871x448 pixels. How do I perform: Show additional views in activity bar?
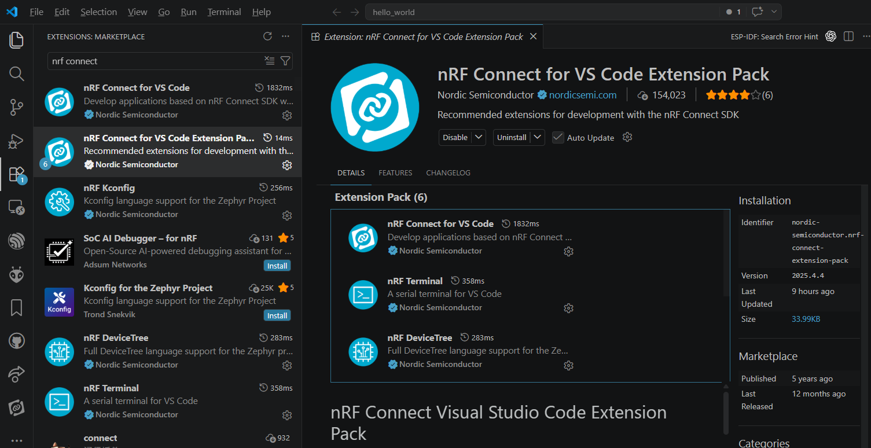coord(16,440)
